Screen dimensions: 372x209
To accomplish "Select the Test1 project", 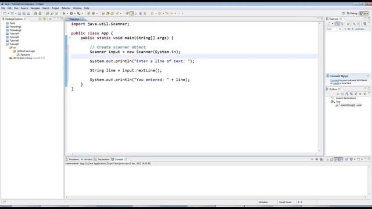I will click(12, 23).
